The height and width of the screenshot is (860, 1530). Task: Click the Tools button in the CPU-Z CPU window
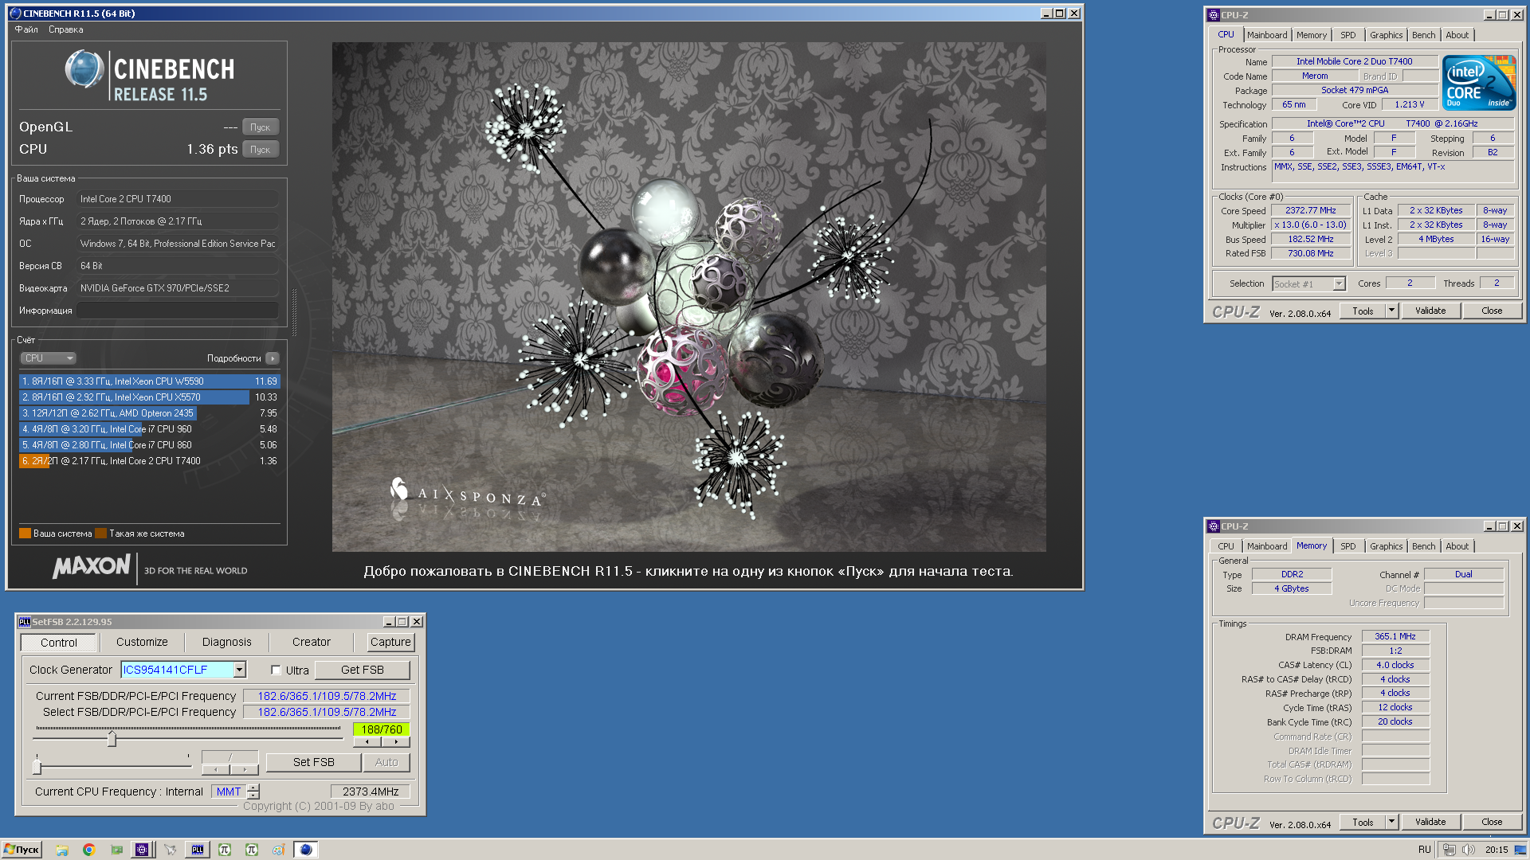[x=1363, y=311]
